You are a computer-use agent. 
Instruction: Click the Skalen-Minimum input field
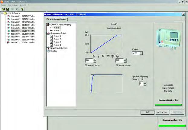click(x=89, y=60)
